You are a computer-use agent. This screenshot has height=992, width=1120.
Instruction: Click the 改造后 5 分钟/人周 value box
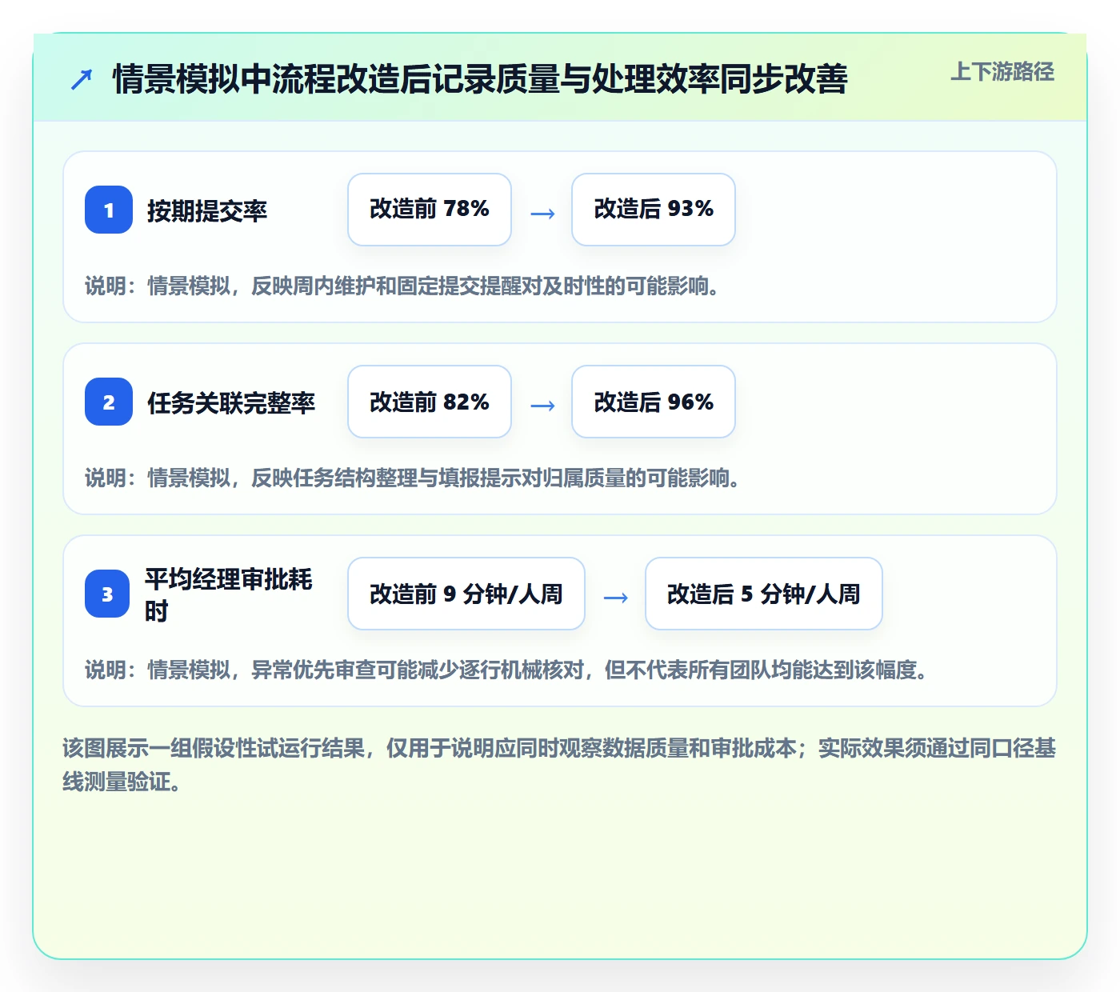click(764, 594)
